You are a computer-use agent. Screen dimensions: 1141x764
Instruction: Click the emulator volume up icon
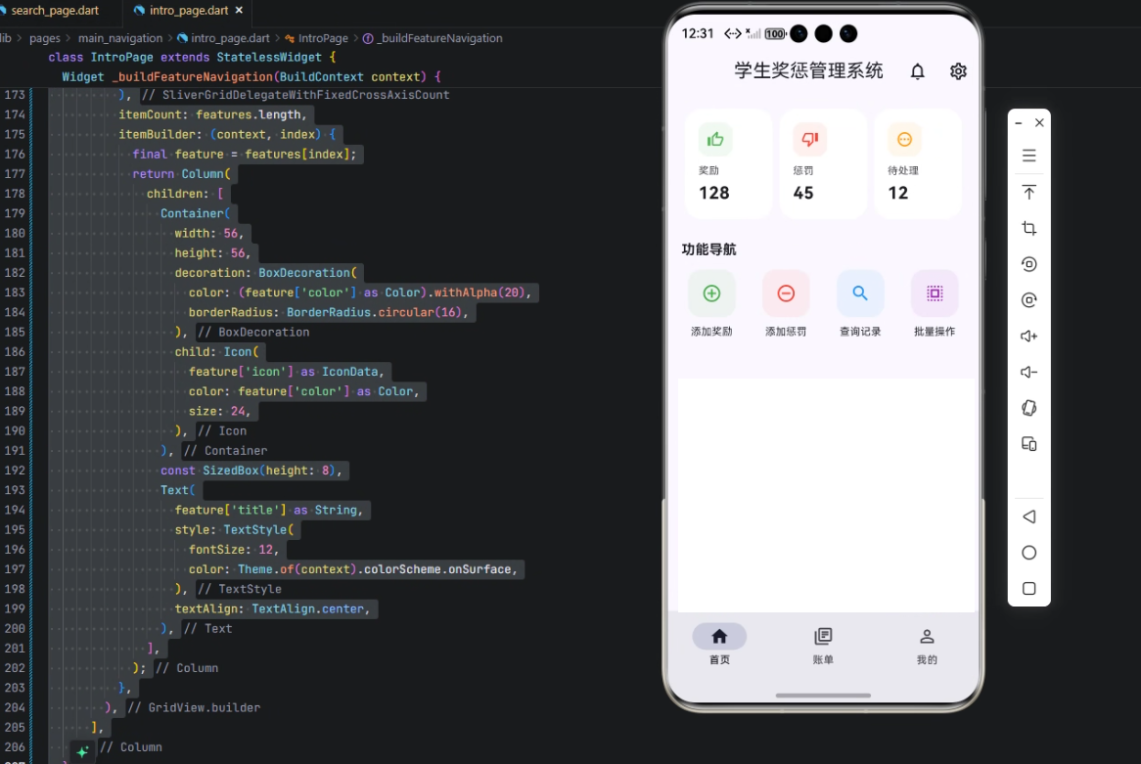point(1028,337)
